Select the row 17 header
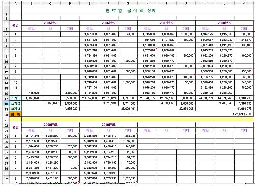 [6, 98]
